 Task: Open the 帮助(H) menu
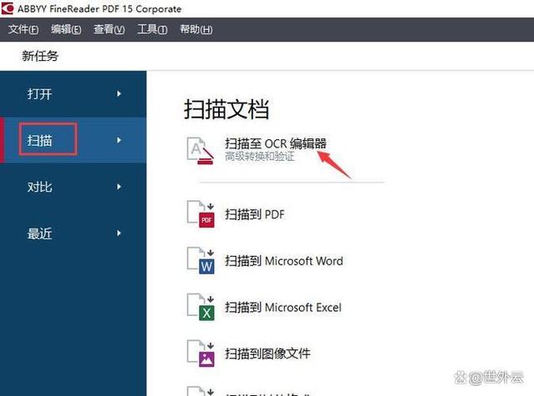pos(196,29)
